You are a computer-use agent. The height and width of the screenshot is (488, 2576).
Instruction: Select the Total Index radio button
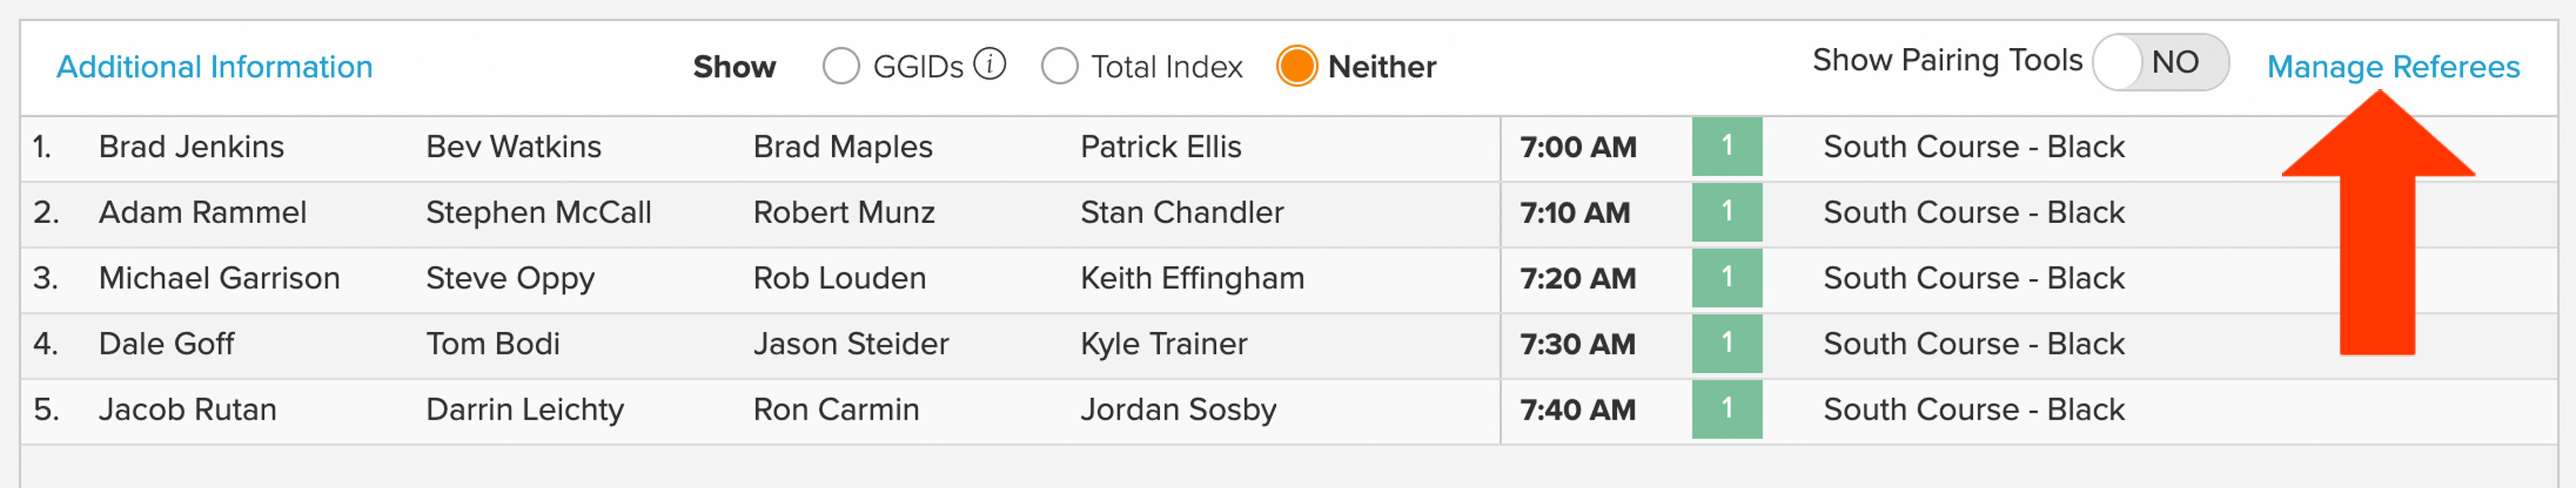(1060, 66)
